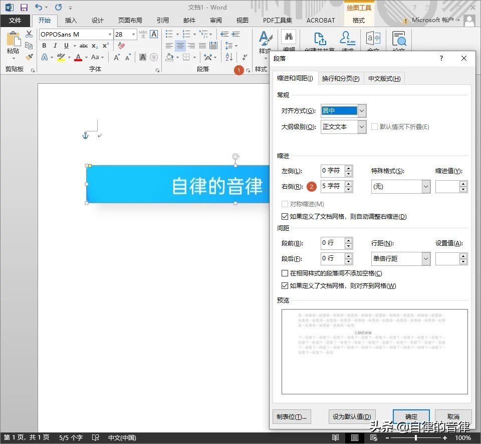The image size is (481, 444).
Task: Select the text highlight color icon
Action: 60,57
